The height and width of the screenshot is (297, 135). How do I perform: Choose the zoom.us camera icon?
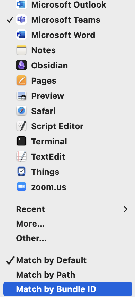pos(21,187)
